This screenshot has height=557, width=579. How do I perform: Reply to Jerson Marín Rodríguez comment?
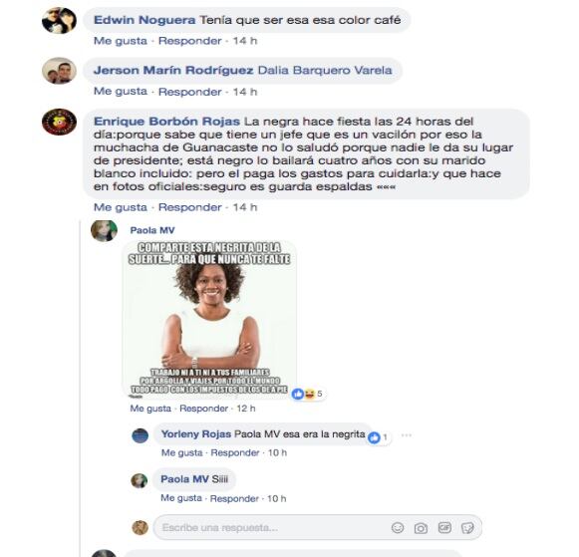[x=189, y=92]
